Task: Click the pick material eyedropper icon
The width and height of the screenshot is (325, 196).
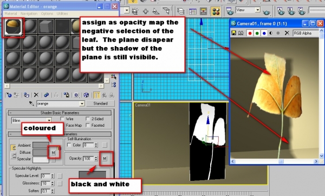Action: pyautogui.click(x=31, y=103)
